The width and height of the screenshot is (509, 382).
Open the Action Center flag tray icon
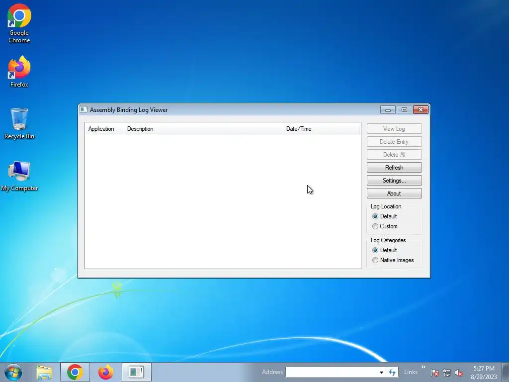[x=435, y=373]
